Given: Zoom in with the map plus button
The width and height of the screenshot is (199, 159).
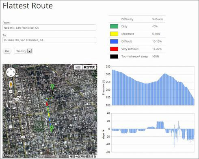Looking at the screenshot, I should pos(11,92).
